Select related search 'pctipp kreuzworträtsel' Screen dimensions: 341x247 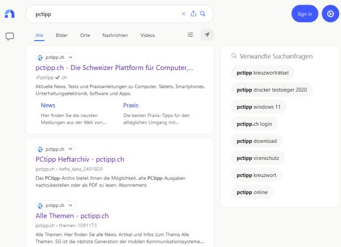tap(262, 73)
